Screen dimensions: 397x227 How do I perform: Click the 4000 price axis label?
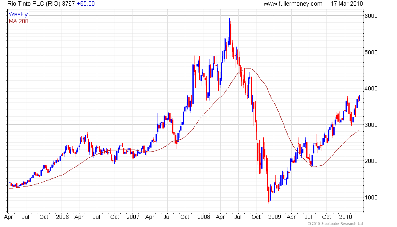point(371,88)
